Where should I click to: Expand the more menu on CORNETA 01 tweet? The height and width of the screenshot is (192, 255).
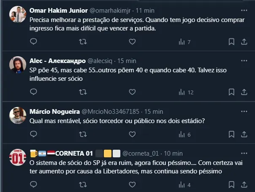pos(244,153)
